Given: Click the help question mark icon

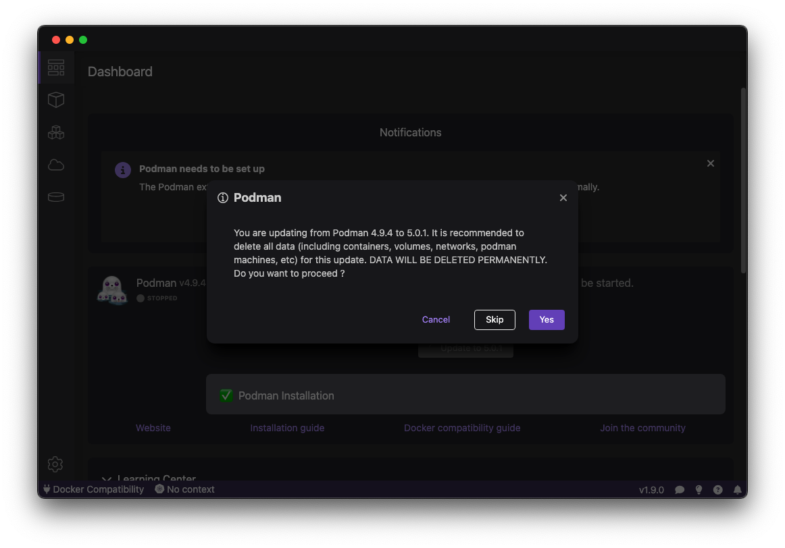Looking at the screenshot, I should 718,489.
